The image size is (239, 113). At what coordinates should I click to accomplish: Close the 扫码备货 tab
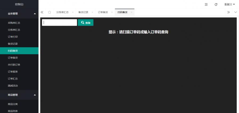[x=131, y=12]
